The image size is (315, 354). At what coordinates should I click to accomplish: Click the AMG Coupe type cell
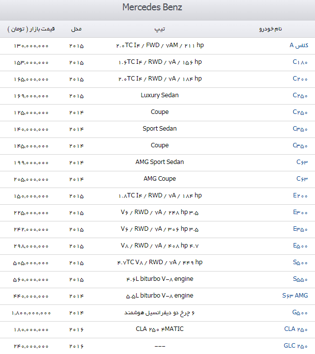pyautogui.click(x=160, y=179)
